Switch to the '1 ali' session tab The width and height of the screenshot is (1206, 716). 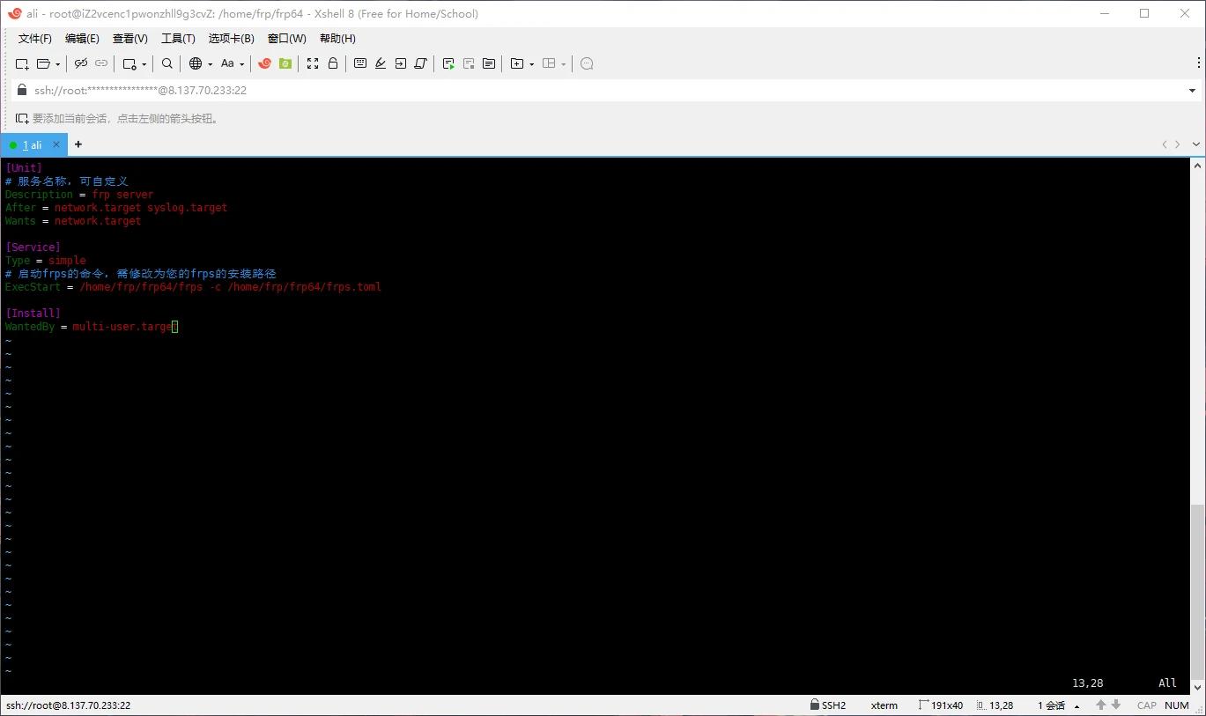coord(32,144)
